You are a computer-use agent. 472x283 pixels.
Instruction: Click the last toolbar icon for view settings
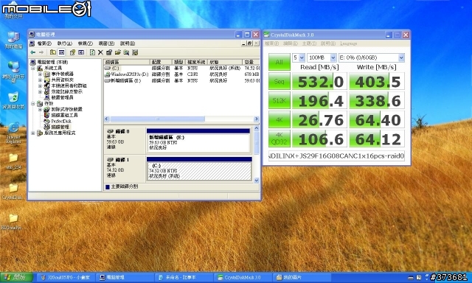coord(135,52)
